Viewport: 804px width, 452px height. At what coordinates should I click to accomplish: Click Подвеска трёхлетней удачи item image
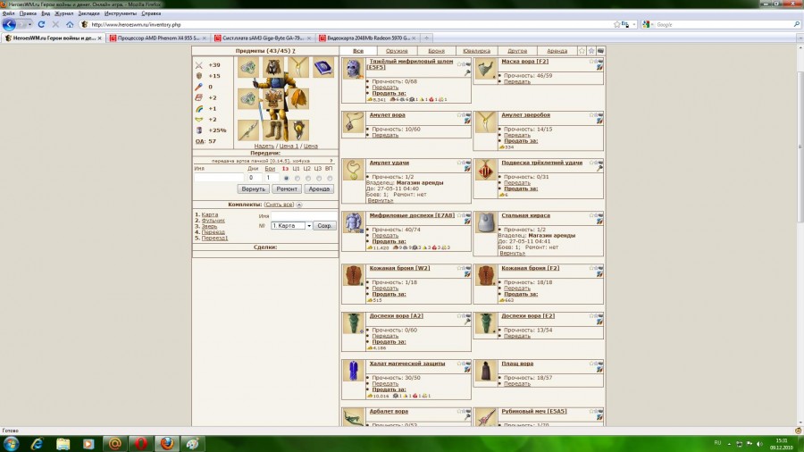(485, 170)
